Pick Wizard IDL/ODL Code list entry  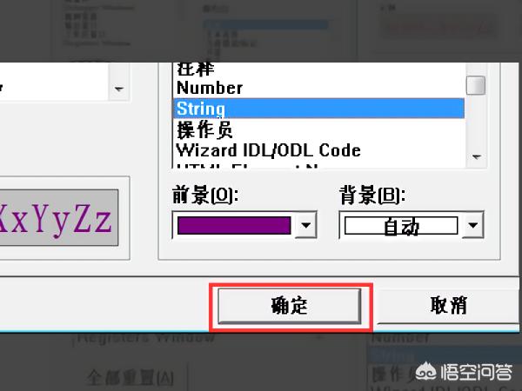(268, 149)
